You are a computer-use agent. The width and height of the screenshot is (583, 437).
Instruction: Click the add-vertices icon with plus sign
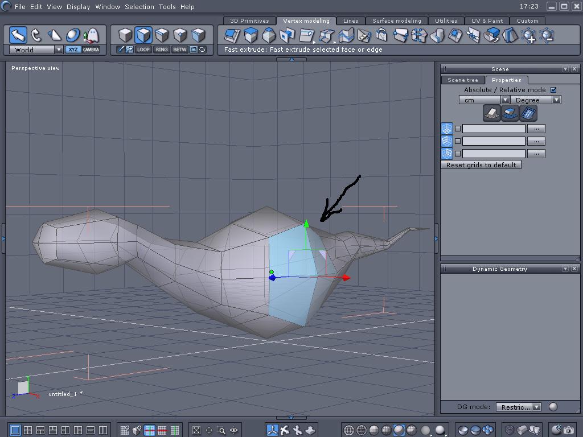point(529,36)
